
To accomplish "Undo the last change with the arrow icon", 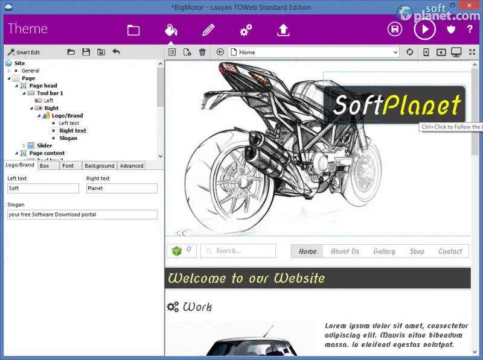I will pyautogui.click(x=116, y=52).
